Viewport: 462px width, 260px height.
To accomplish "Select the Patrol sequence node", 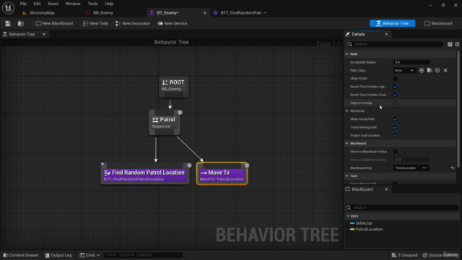I will click(164, 123).
